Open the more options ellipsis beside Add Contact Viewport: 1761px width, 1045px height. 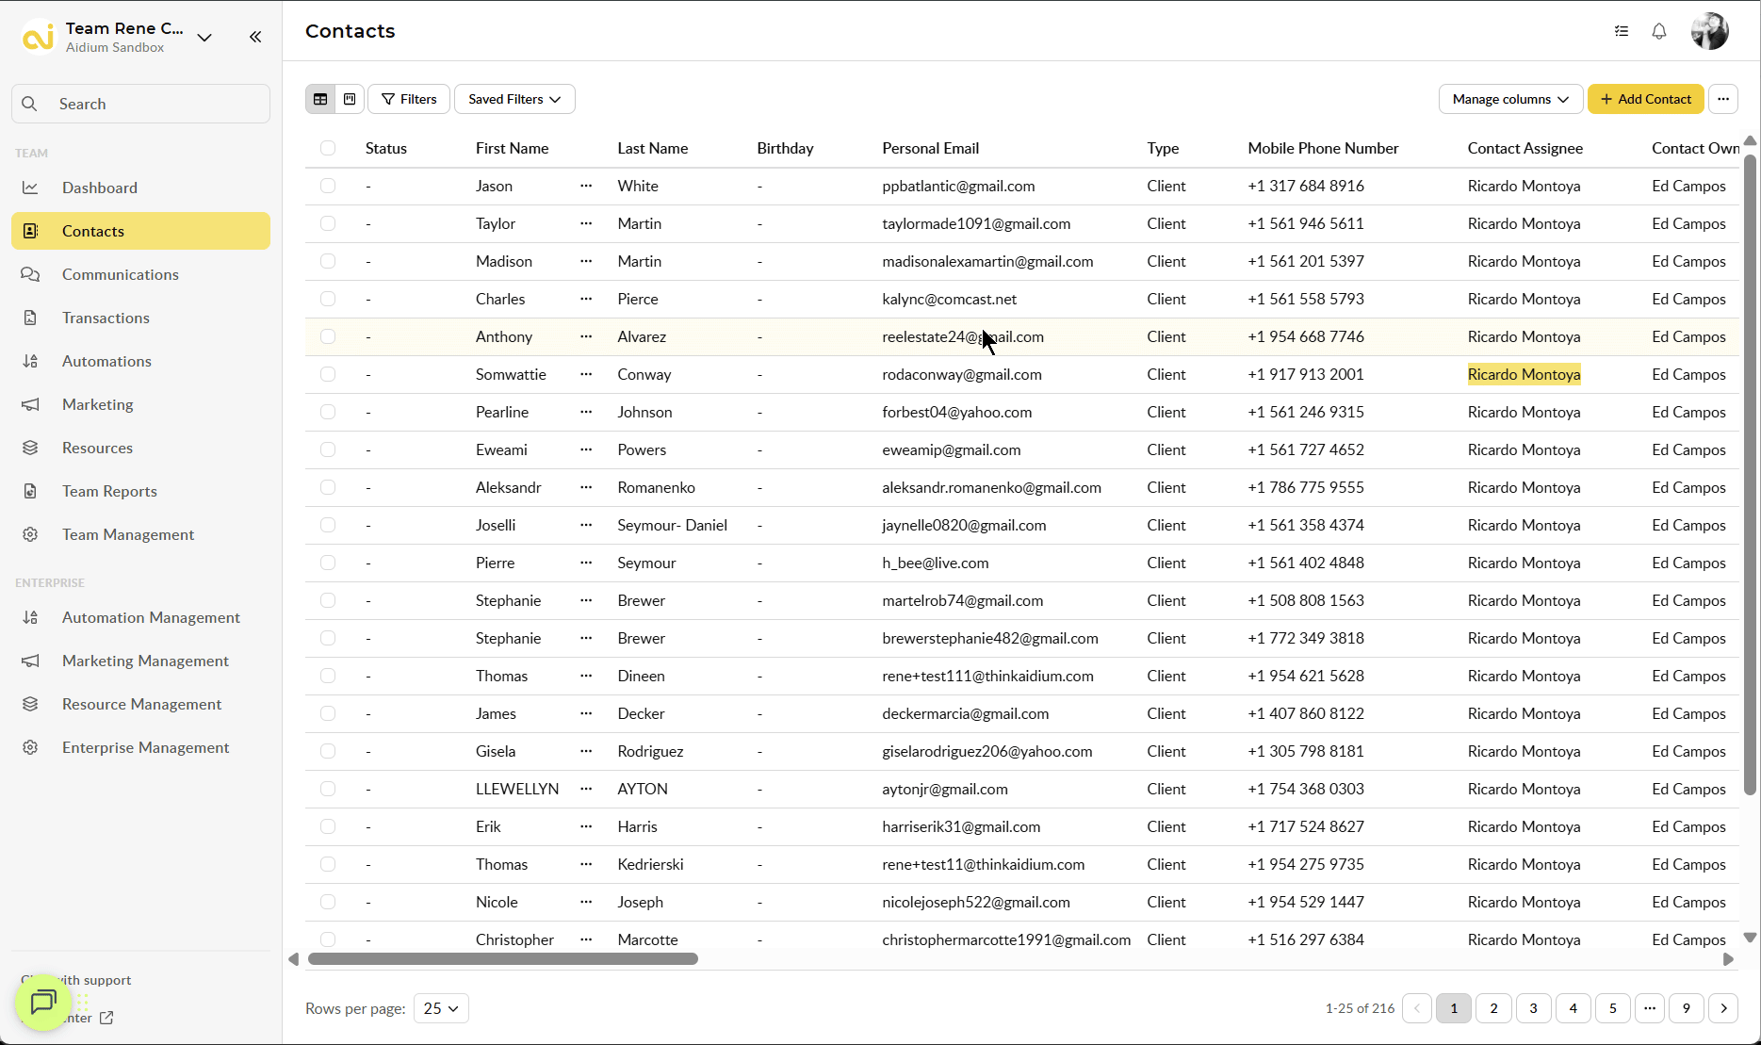pyautogui.click(x=1723, y=99)
